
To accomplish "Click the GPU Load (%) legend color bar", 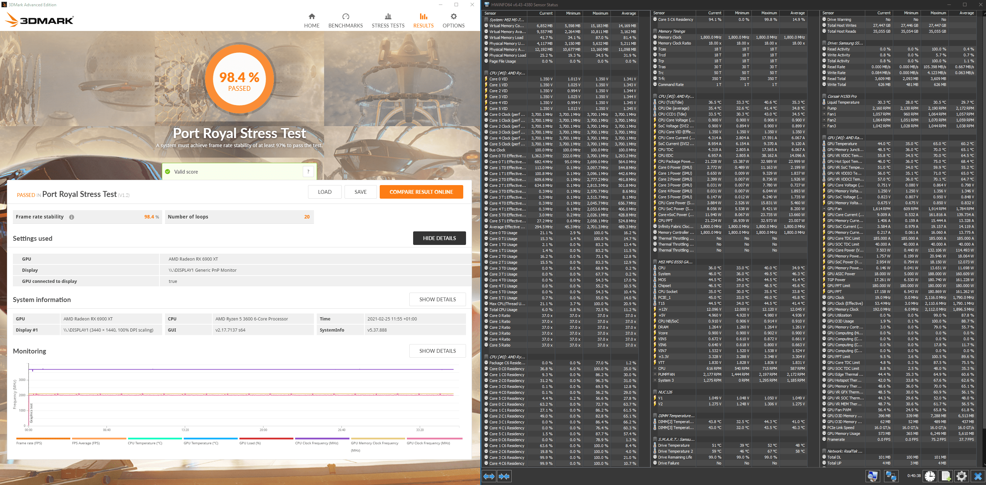I will coord(266,438).
